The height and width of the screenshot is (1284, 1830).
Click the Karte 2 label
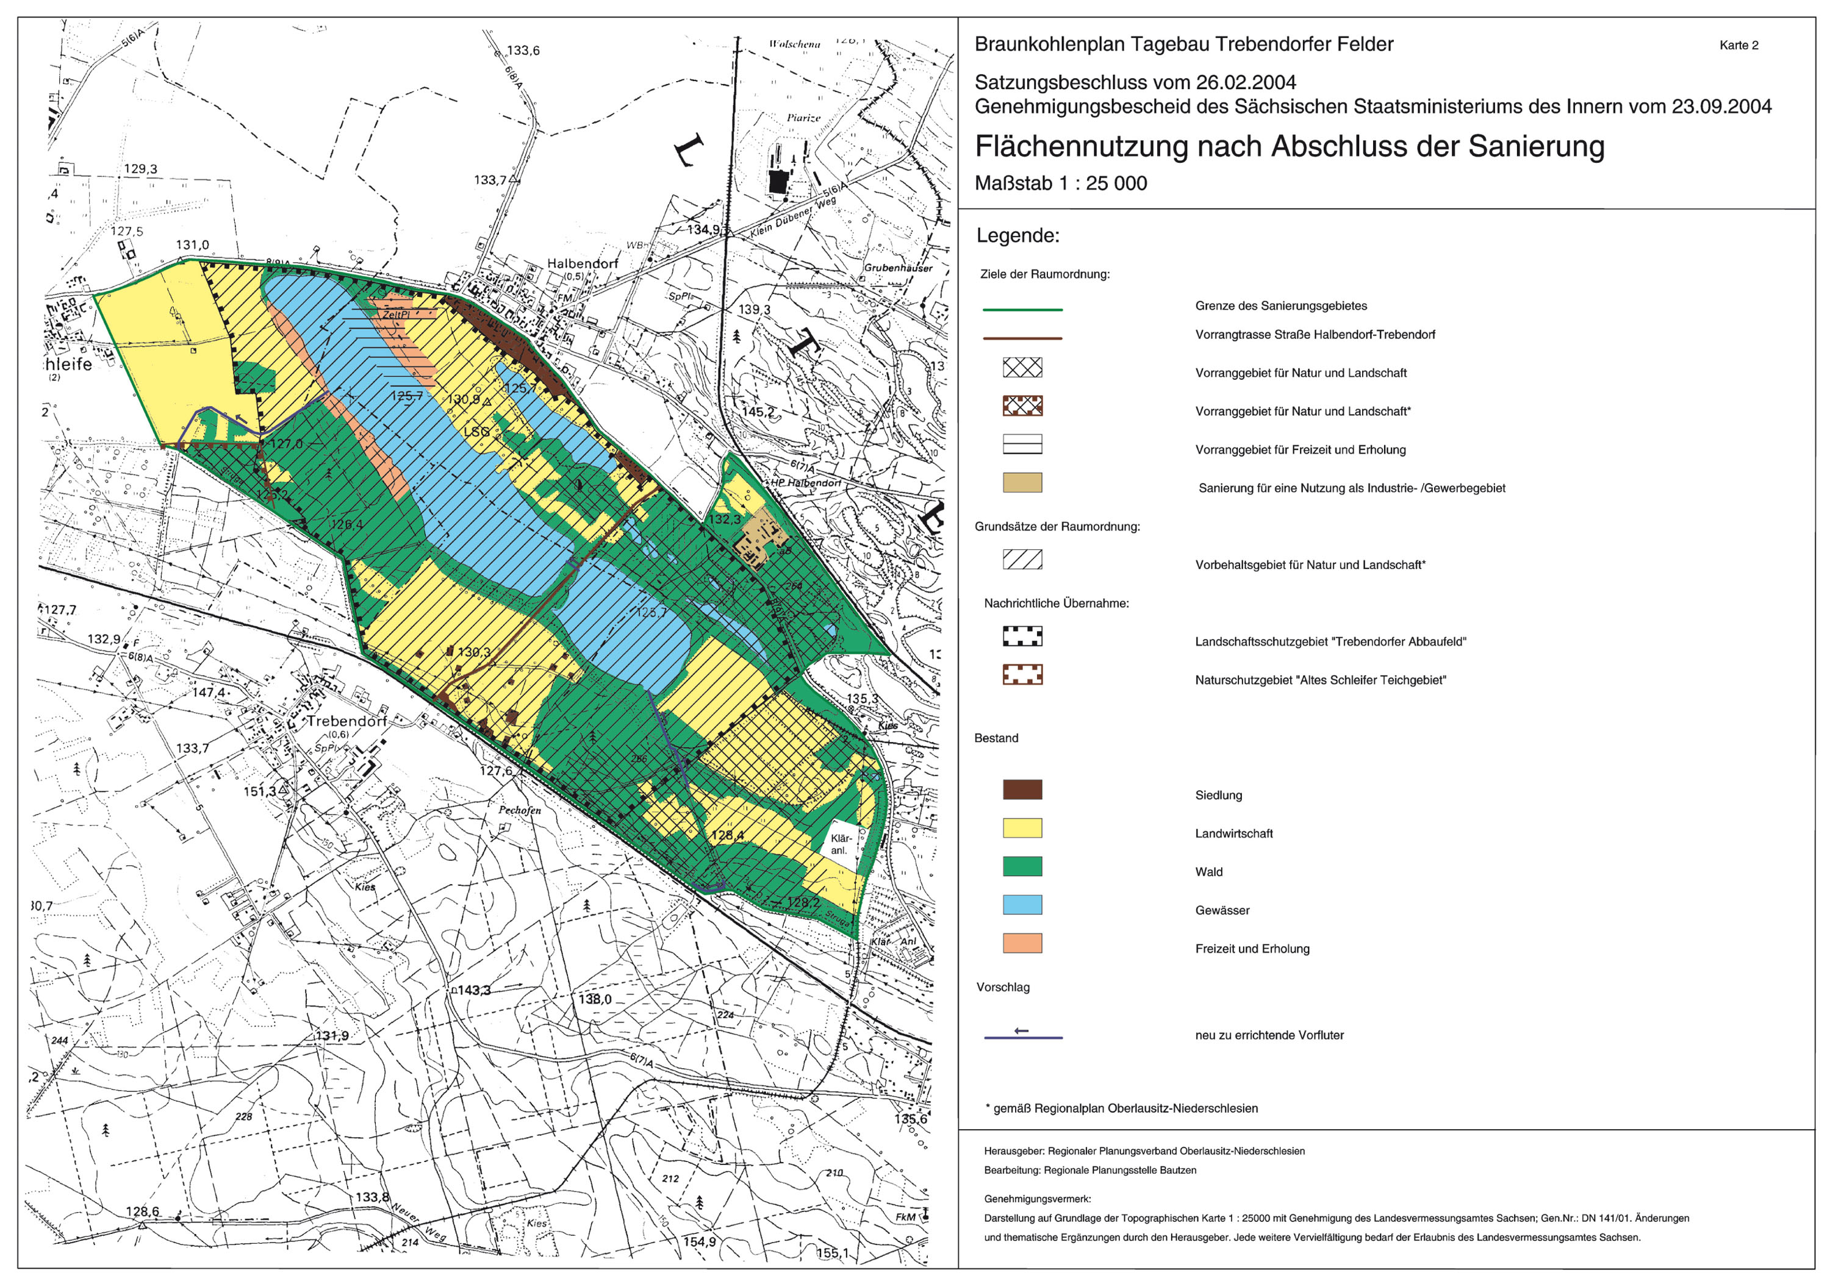pos(1738,45)
